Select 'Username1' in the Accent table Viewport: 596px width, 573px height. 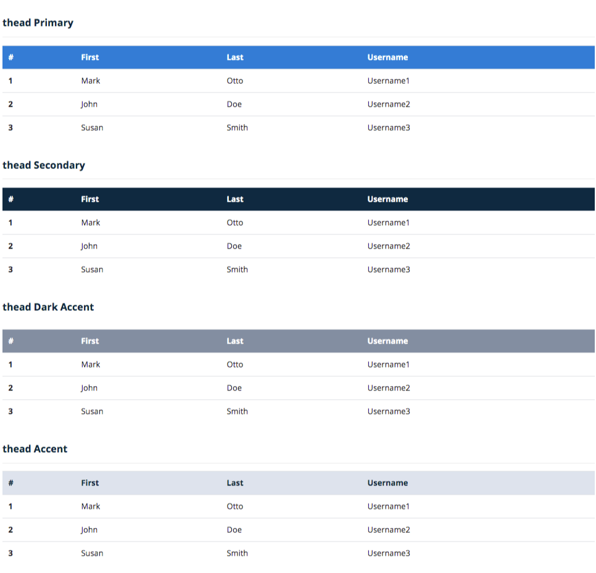coord(389,506)
